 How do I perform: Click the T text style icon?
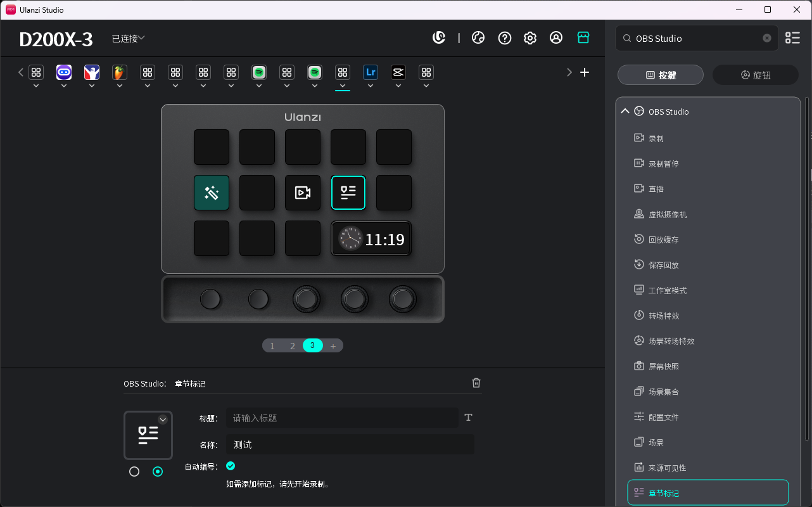(468, 418)
